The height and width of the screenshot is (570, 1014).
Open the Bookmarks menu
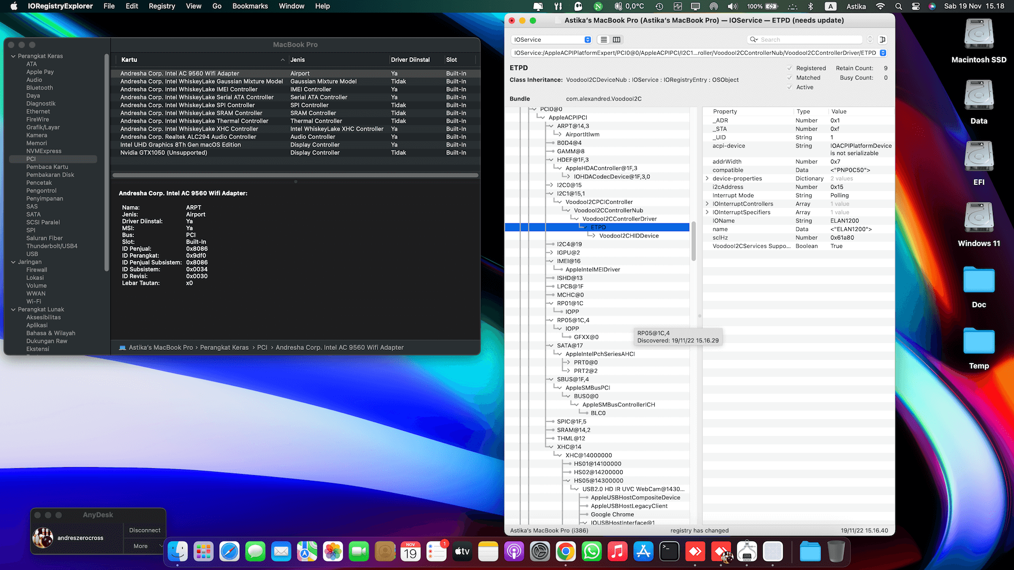(x=250, y=6)
